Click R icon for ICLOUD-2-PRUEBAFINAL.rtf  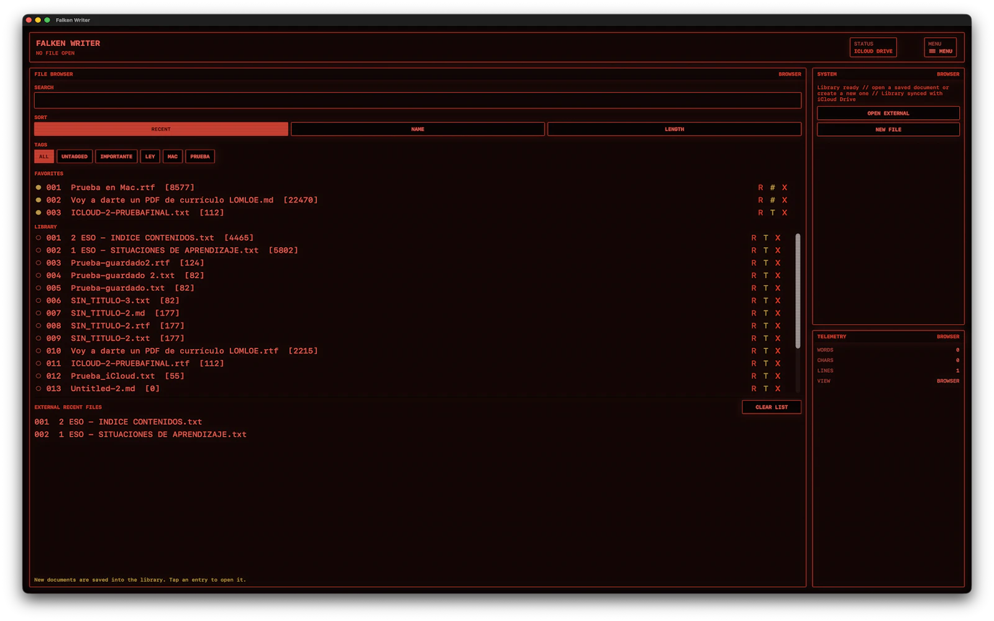click(754, 363)
